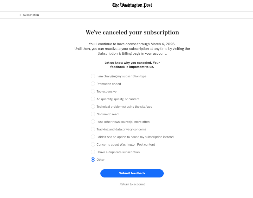
Task: Select "Technical problem(s) using the site/app"
Action: click(93, 106)
